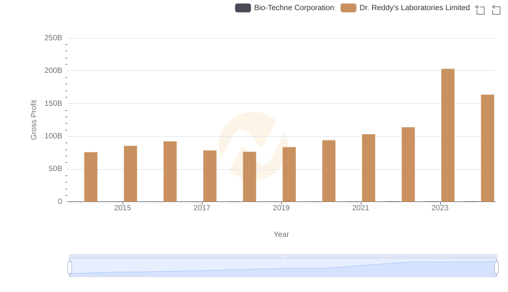Grab the right handle of range slider
508x292 pixels.
point(497,268)
